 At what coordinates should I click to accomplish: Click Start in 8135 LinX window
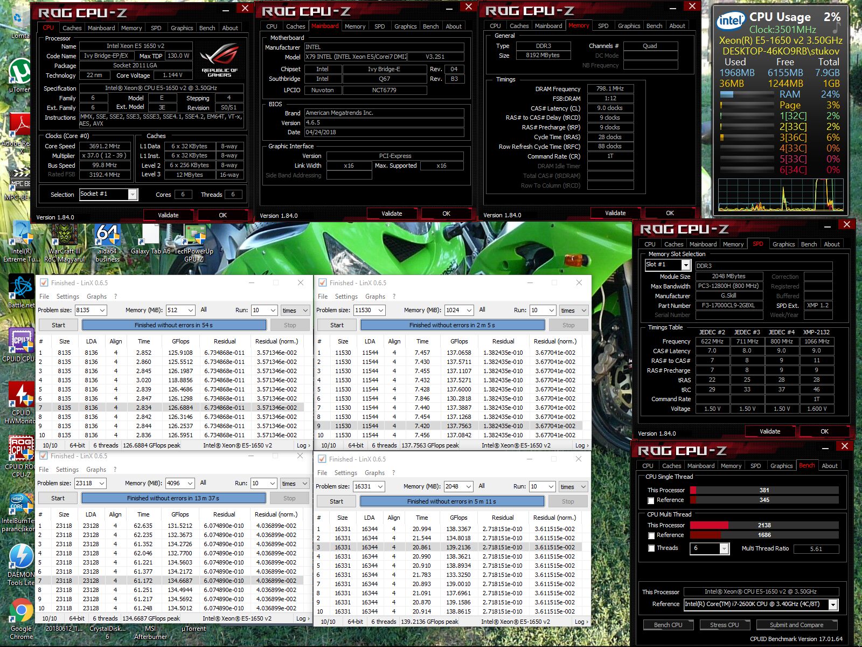(58, 325)
